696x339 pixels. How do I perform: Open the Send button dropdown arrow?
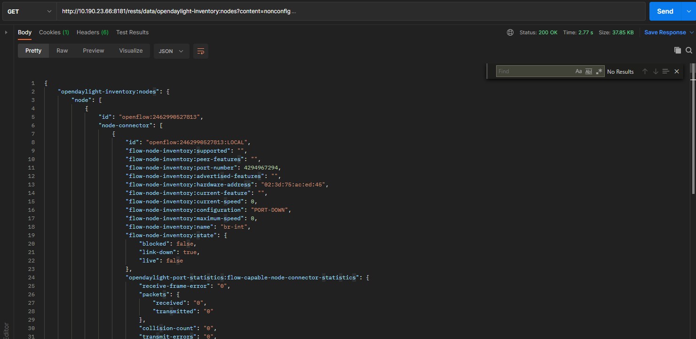pos(688,11)
